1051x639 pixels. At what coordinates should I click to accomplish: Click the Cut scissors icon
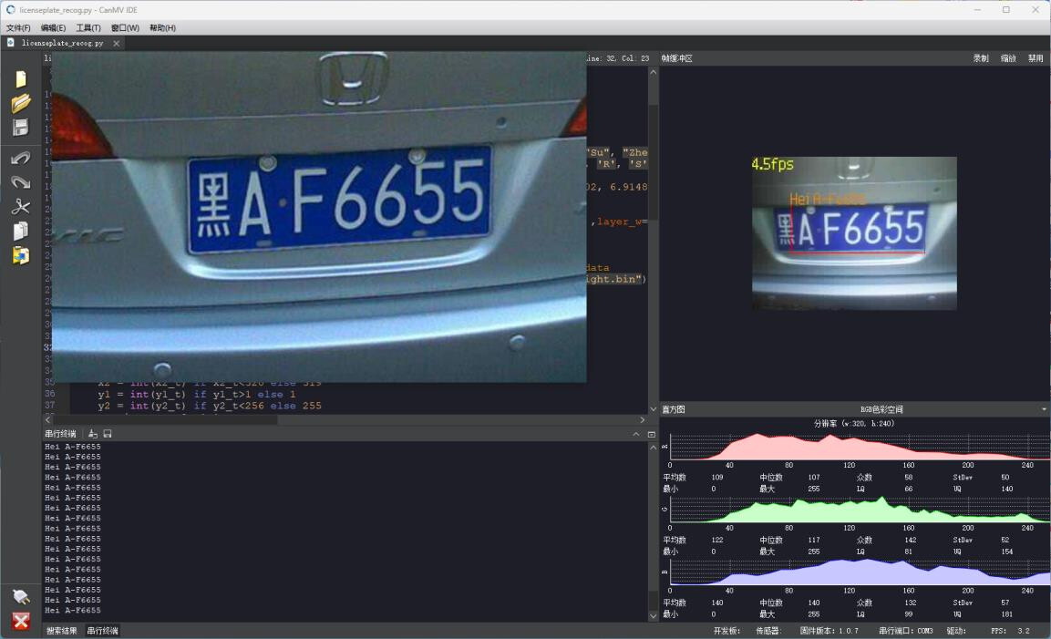pos(21,206)
